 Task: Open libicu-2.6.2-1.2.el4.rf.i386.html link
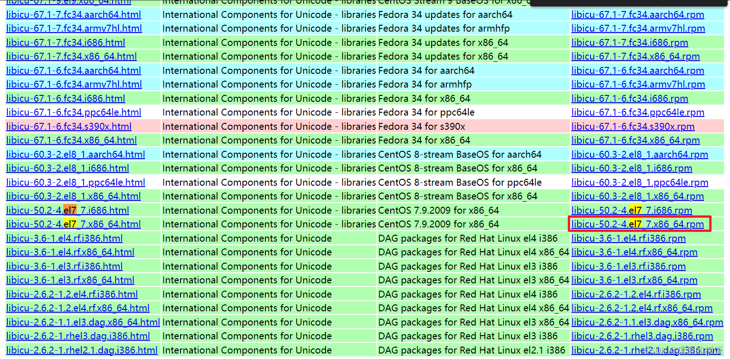pyautogui.click(x=72, y=294)
